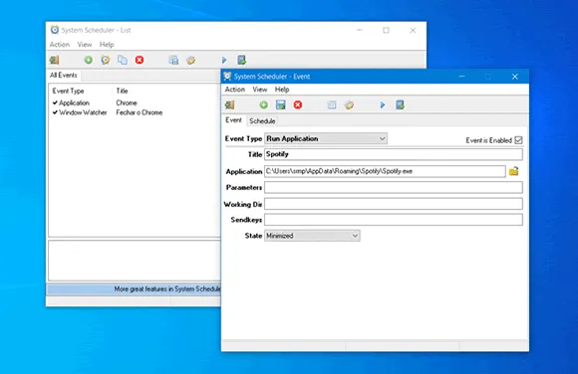Open the State dropdown showing Minimized

click(x=312, y=236)
